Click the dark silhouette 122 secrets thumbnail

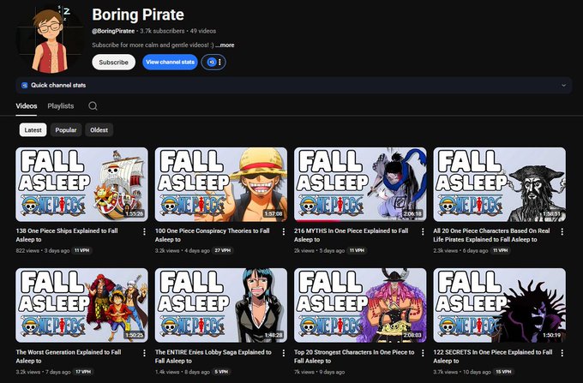coord(499,305)
